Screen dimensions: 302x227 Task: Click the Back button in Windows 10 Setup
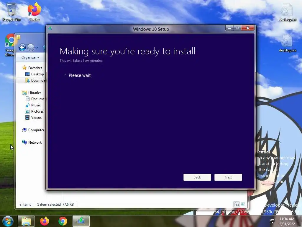[x=197, y=177]
